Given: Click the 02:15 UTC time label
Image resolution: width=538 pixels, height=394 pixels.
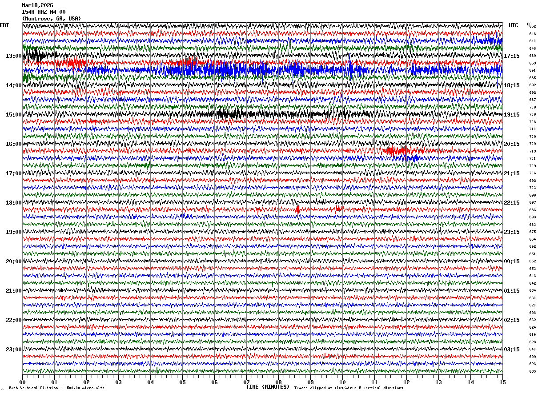Looking at the screenshot, I should (x=511, y=320).
